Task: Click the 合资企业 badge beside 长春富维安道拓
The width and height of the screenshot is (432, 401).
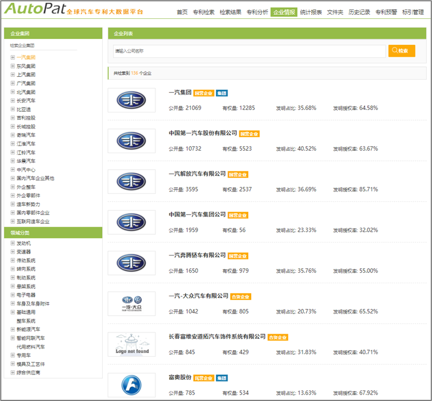Action: coord(278,337)
